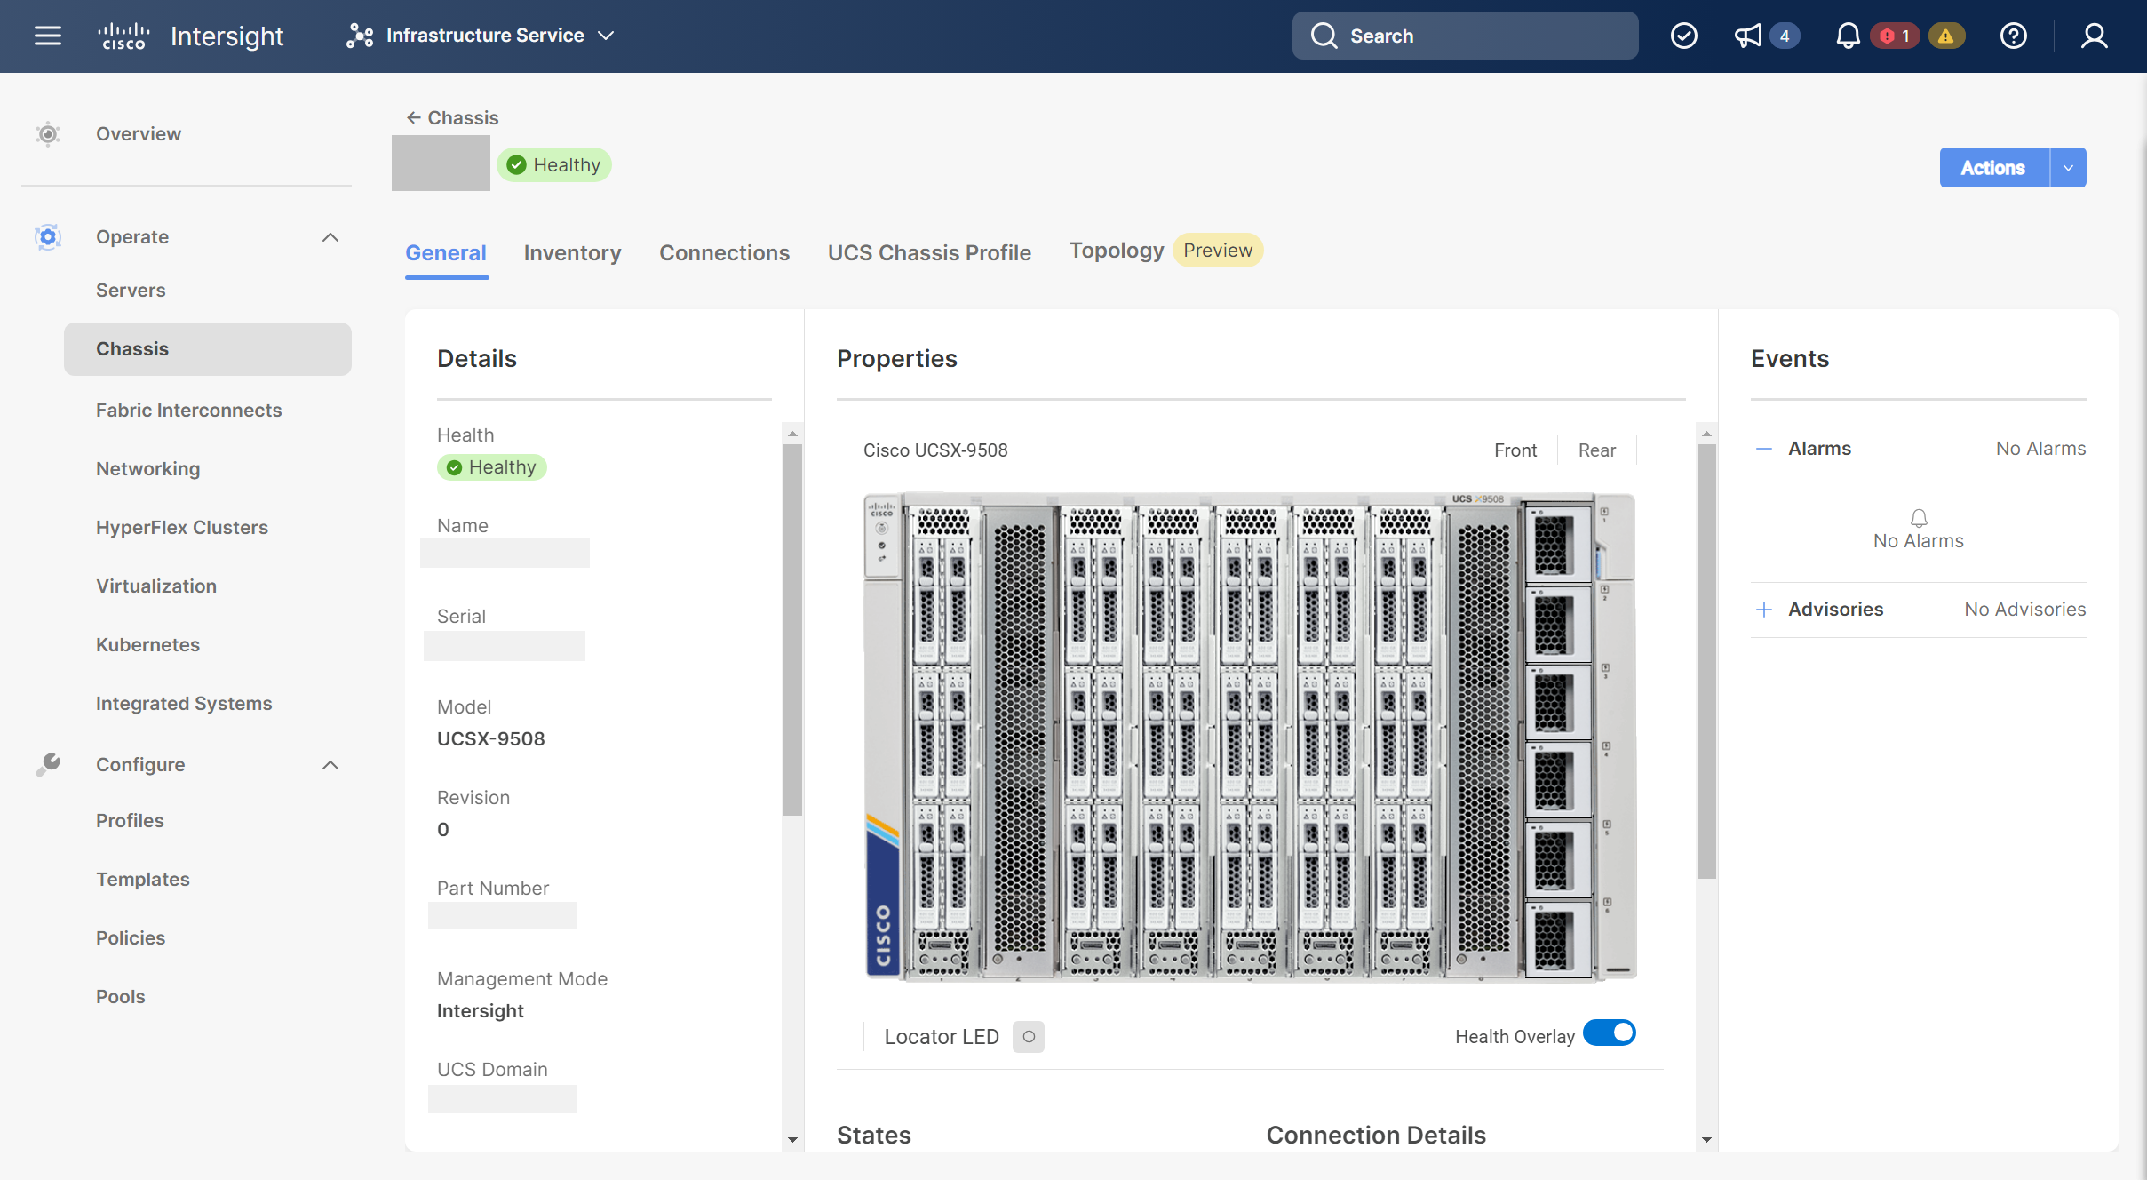Click the Infrastructure Service nodes icon

(x=359, y=36)
